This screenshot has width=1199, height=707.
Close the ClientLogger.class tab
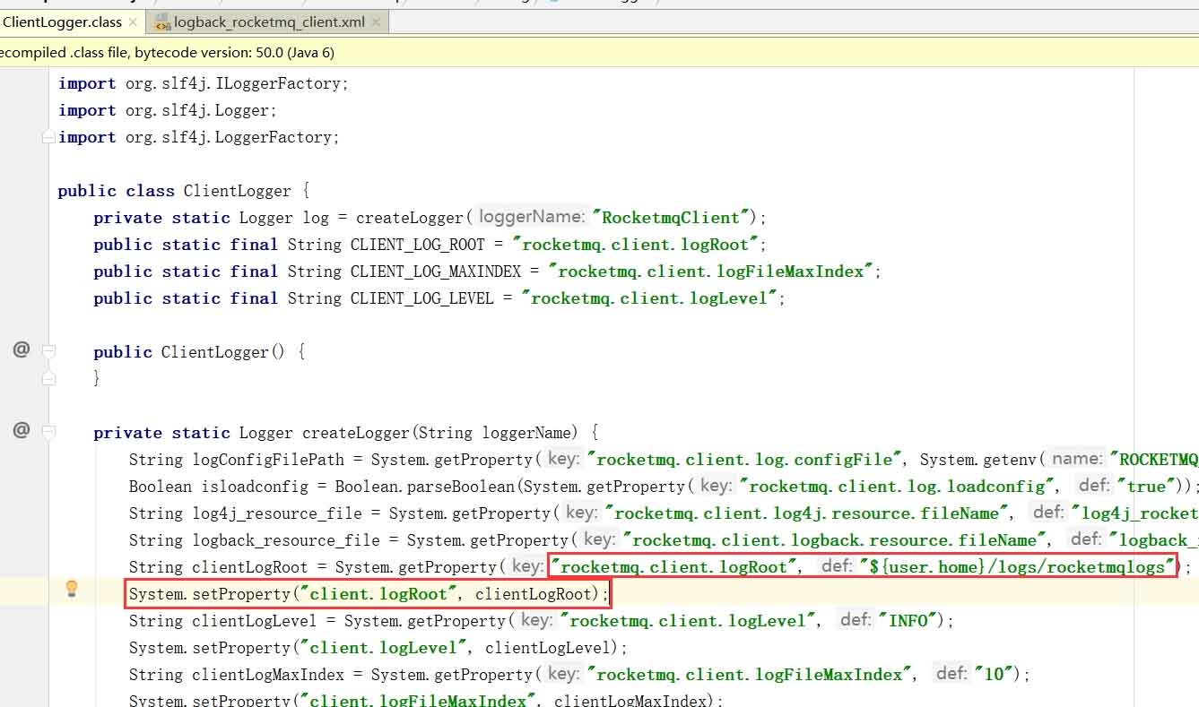pos(133,22)
